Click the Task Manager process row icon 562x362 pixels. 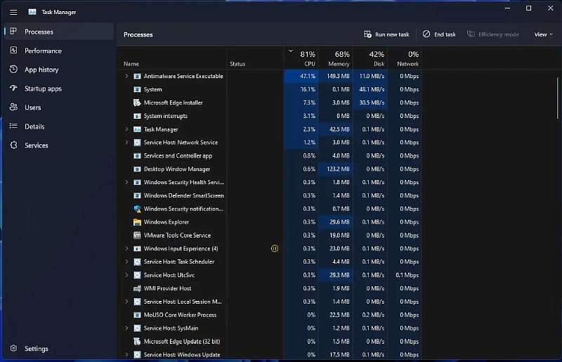(x=137, y=129)
